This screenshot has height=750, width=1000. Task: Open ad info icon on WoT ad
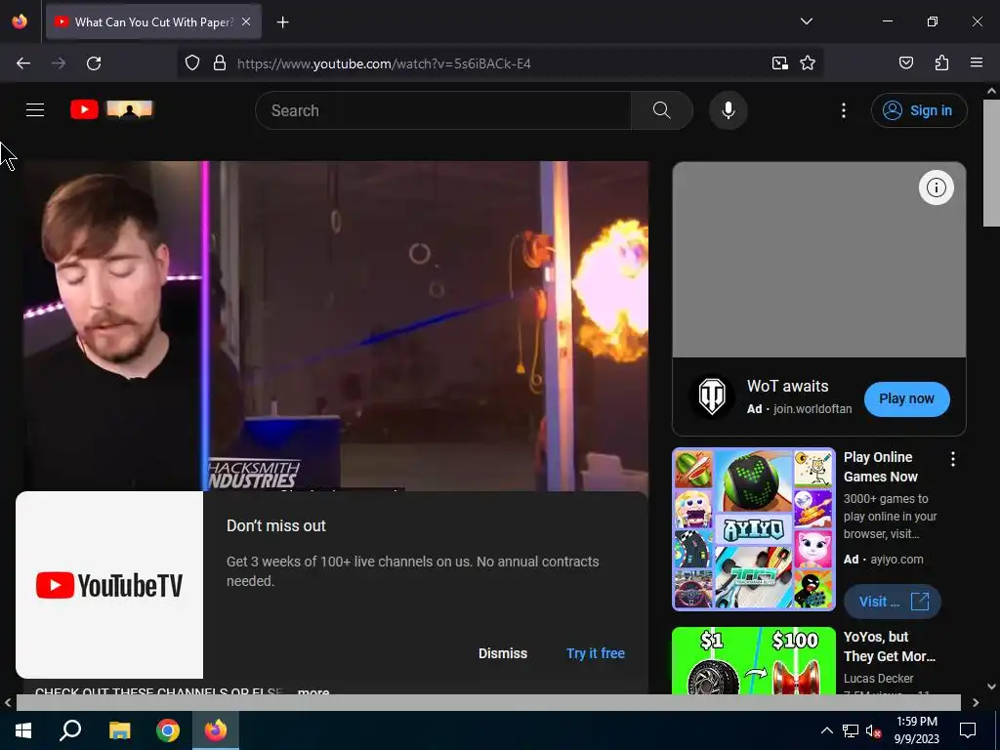pos(936,187)
